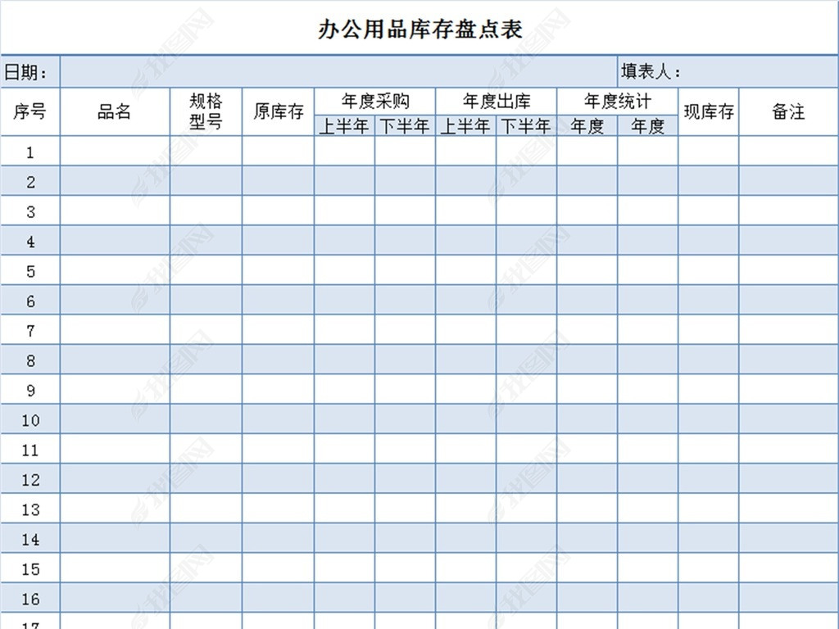Select the 现库存 header cell

[708, 112]
